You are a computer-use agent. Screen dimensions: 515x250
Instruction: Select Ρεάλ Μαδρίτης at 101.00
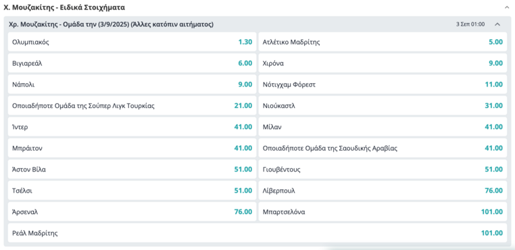pyautogui.click(x=257, y=233)
